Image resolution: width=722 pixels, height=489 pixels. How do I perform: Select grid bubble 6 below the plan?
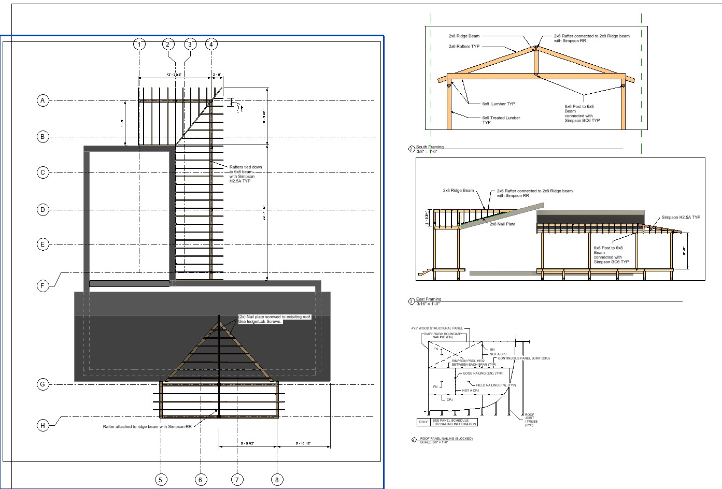[201, 480]
